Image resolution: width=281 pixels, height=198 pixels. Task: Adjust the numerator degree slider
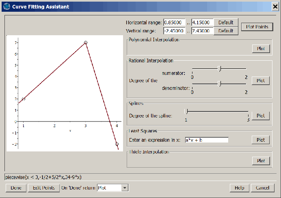[219, 68]
